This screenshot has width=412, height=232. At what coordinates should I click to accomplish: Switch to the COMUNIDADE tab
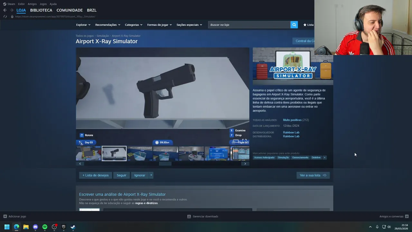click(x=70, y=10)
